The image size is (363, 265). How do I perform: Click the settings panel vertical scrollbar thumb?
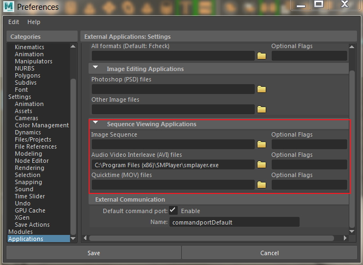(x=352, y=149)
